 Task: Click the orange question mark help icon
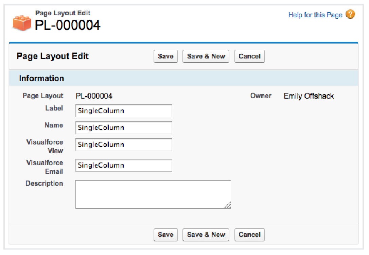[350, 15]
